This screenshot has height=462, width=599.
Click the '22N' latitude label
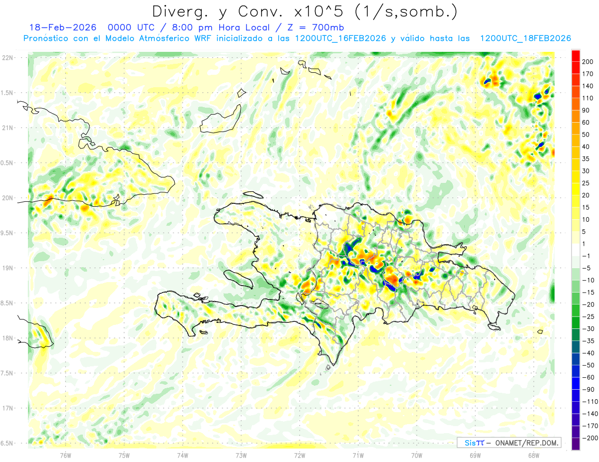tap(7, 58)
